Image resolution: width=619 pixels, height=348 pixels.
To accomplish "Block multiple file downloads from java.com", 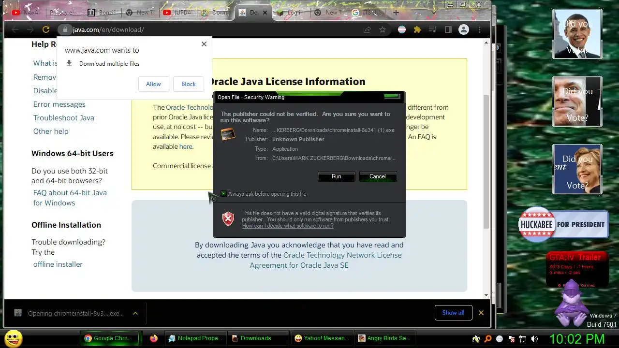I will click(189, 84).
